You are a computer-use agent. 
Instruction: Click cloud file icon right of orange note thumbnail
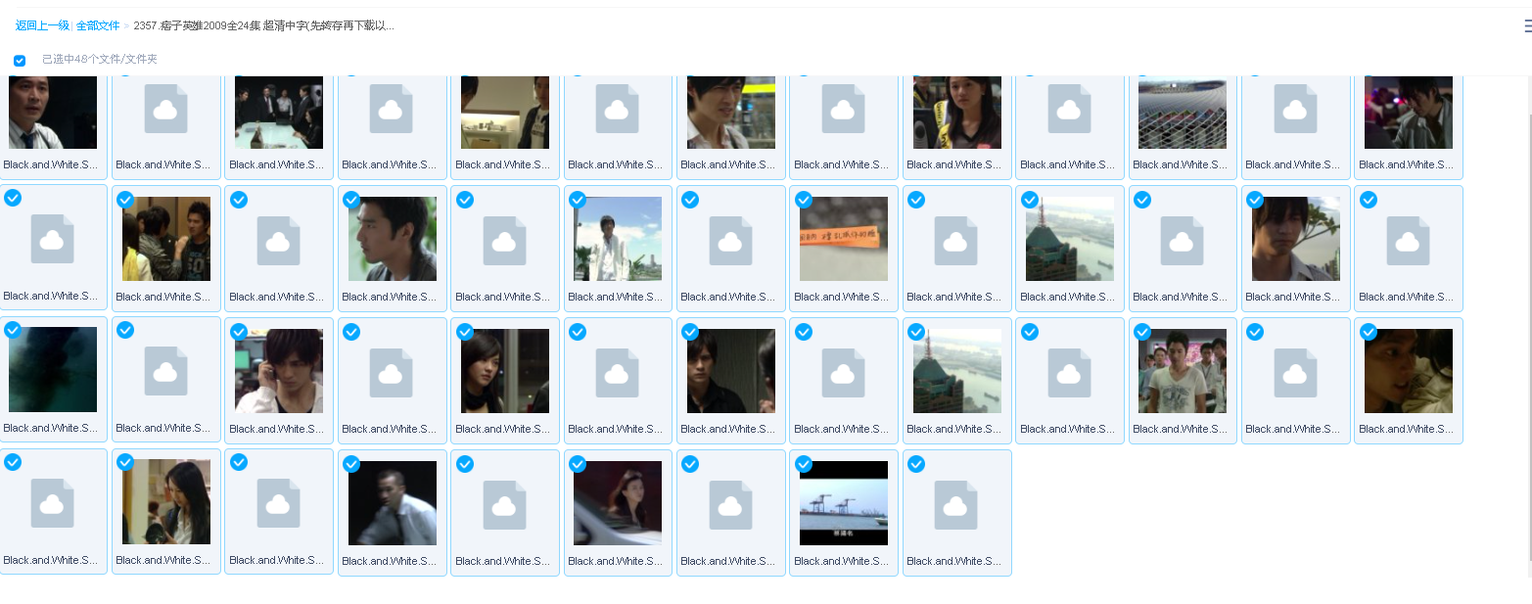955,239
